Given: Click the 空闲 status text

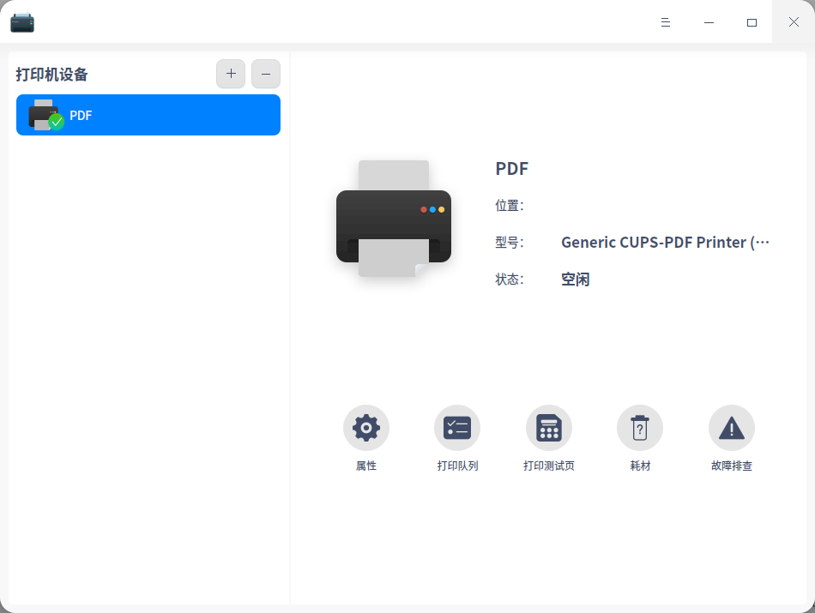Looking at the screenshot, I should (x=575, y=279).
